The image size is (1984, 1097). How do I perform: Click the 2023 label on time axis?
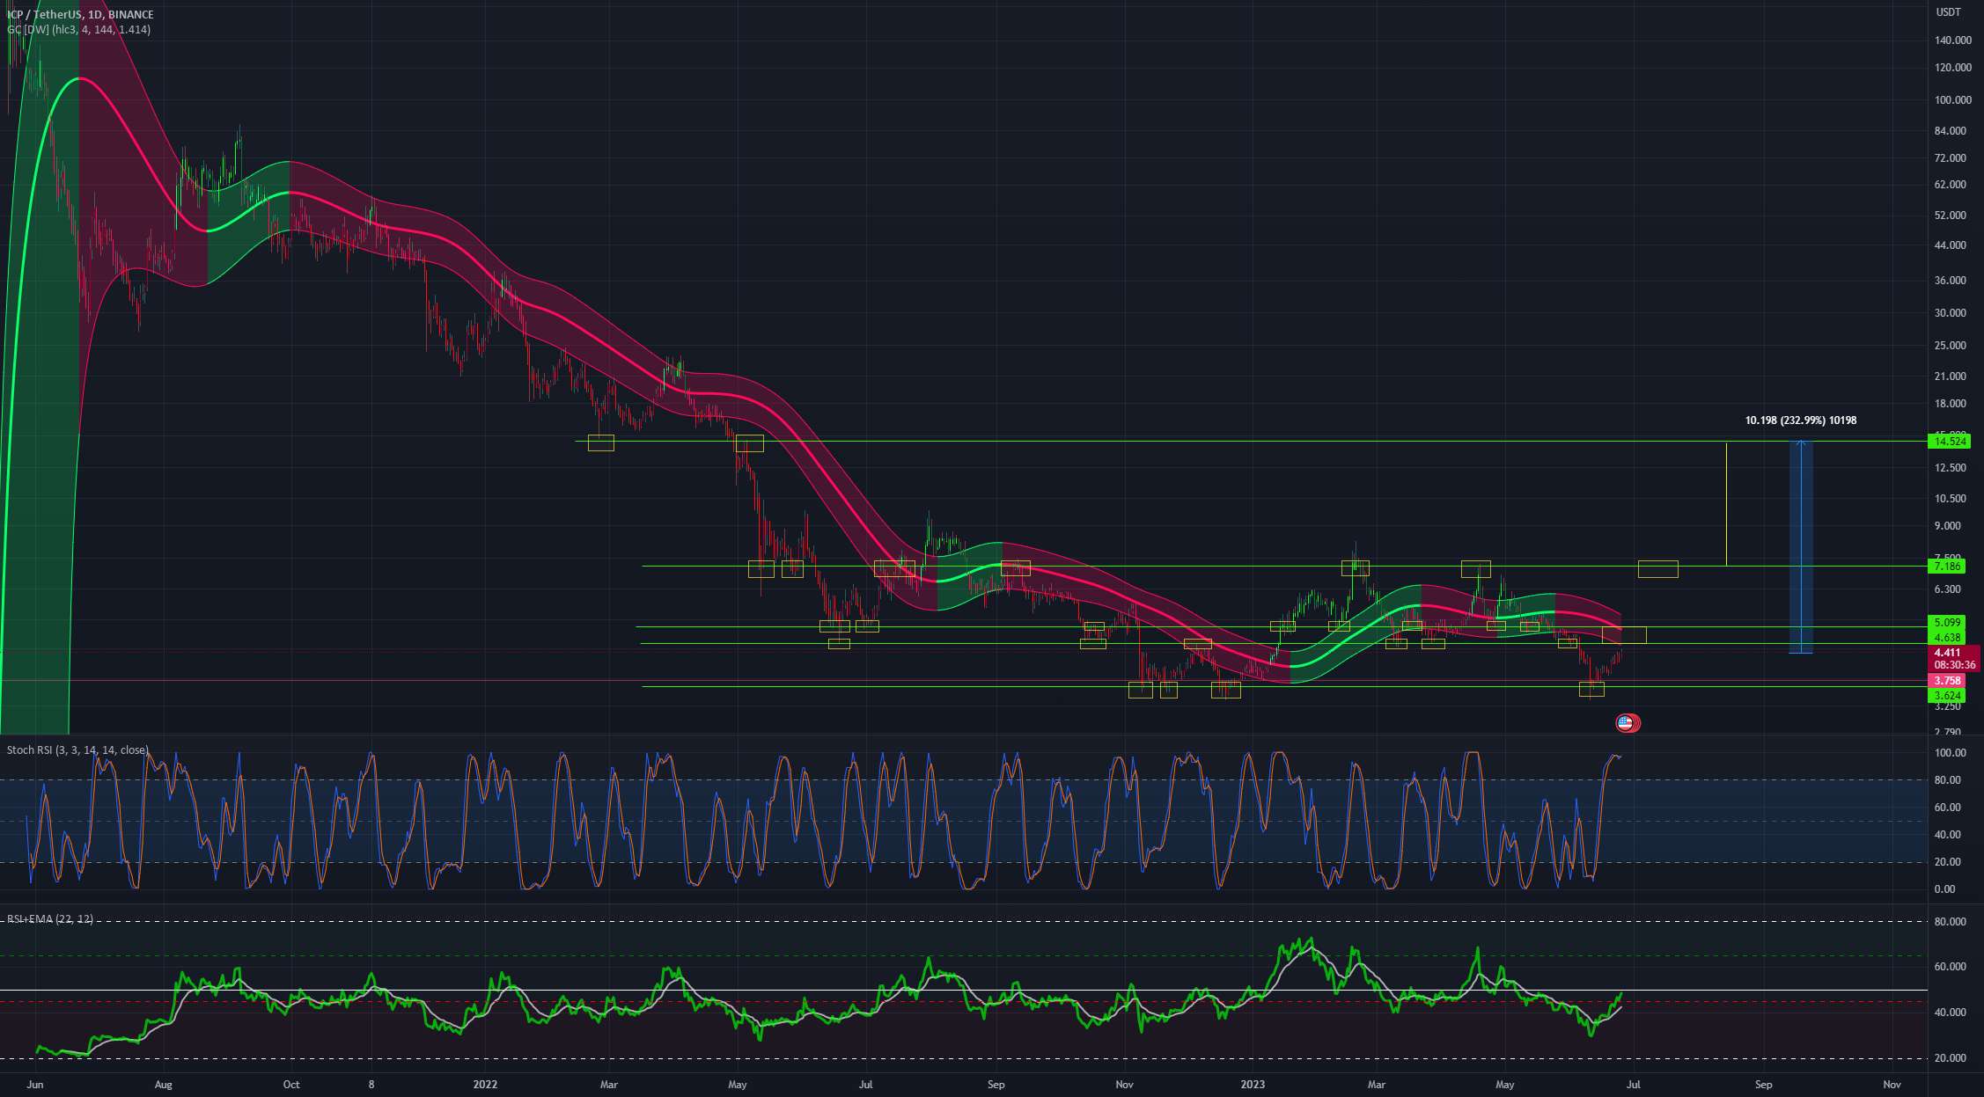(1252, 1084)
